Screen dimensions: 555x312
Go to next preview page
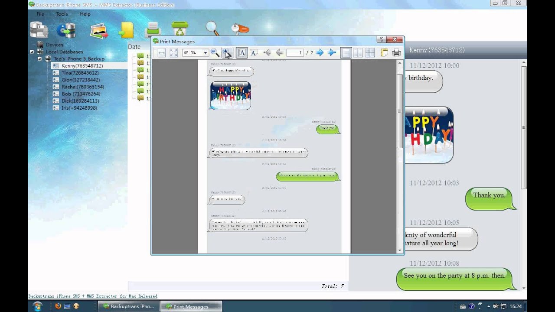320,53
